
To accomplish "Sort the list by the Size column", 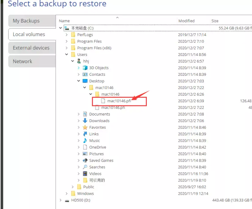I will click(x=215, y=21).
